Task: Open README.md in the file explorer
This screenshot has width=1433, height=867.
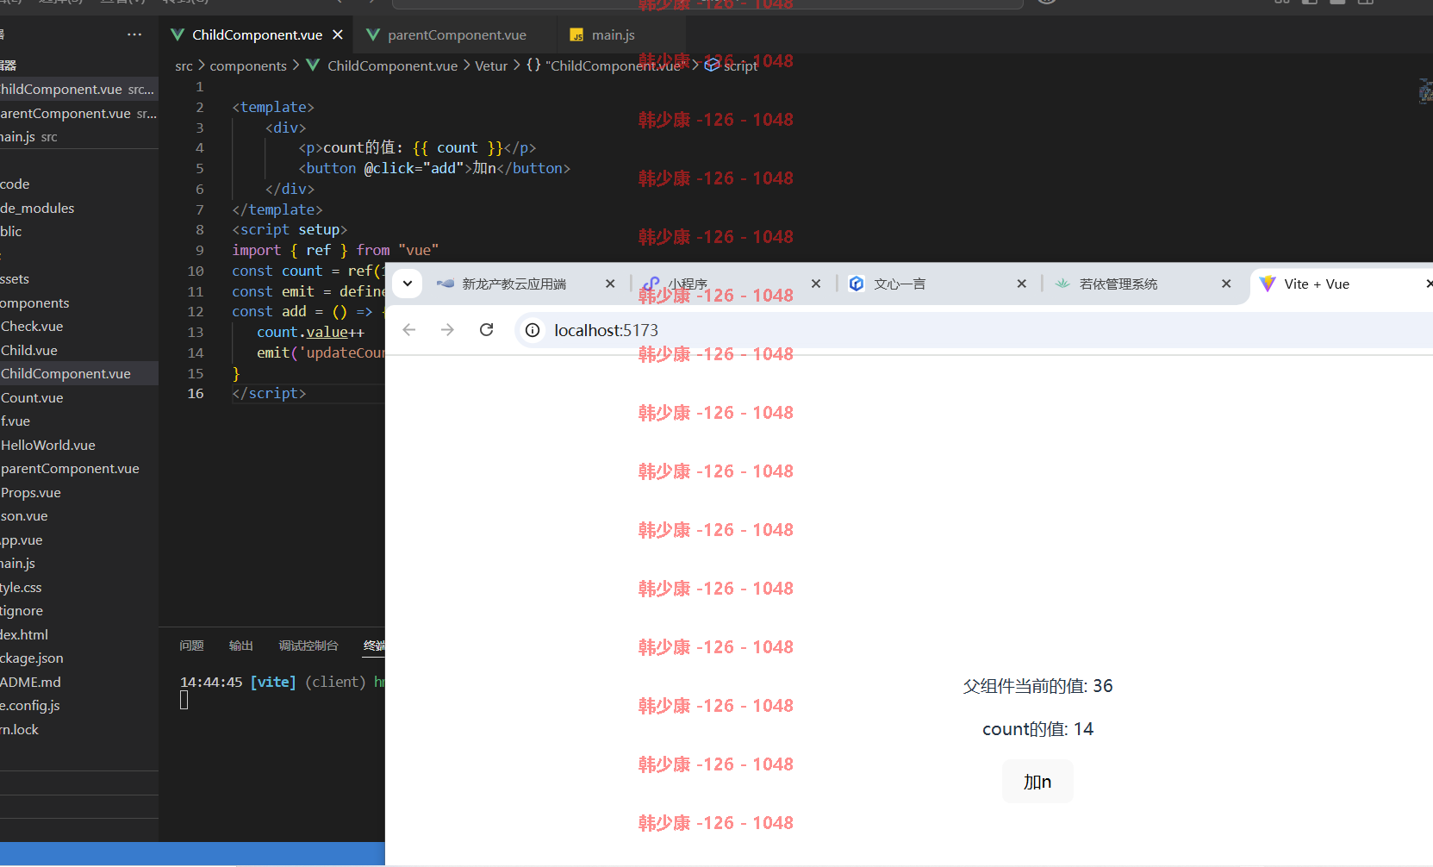Action: 78,682
